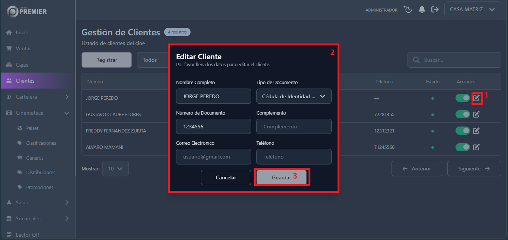Click the edit pencil for GUSTAVO CLAURE FLORES
Viewport: 508px width, 240px height.
476,114
